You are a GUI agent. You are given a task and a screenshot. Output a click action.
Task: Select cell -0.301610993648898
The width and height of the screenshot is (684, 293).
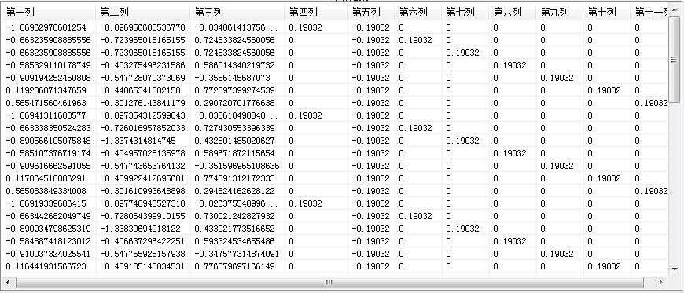click(x=143, y=191)
